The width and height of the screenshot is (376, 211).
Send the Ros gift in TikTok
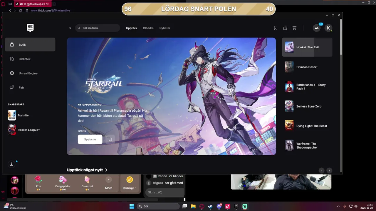(38, 183)
